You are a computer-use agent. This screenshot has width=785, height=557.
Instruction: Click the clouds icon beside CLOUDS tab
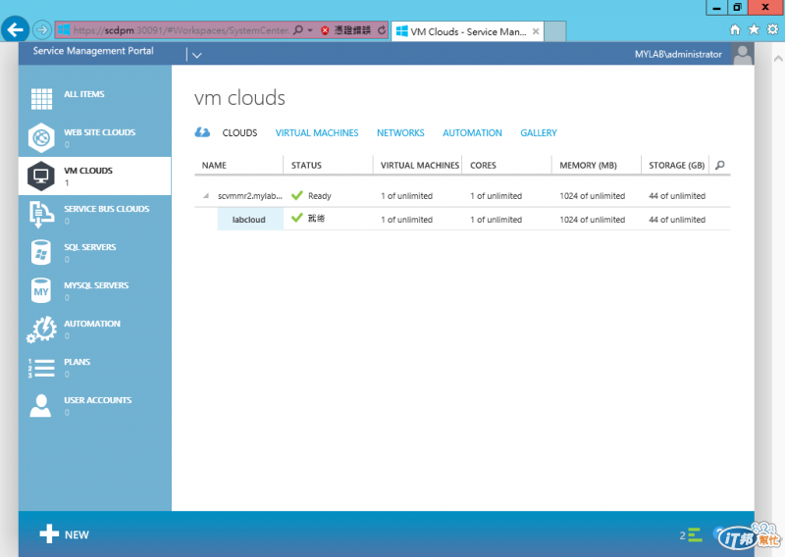202,132
